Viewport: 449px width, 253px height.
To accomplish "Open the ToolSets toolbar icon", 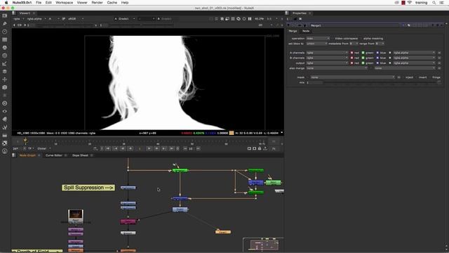I will click(5, 127).
